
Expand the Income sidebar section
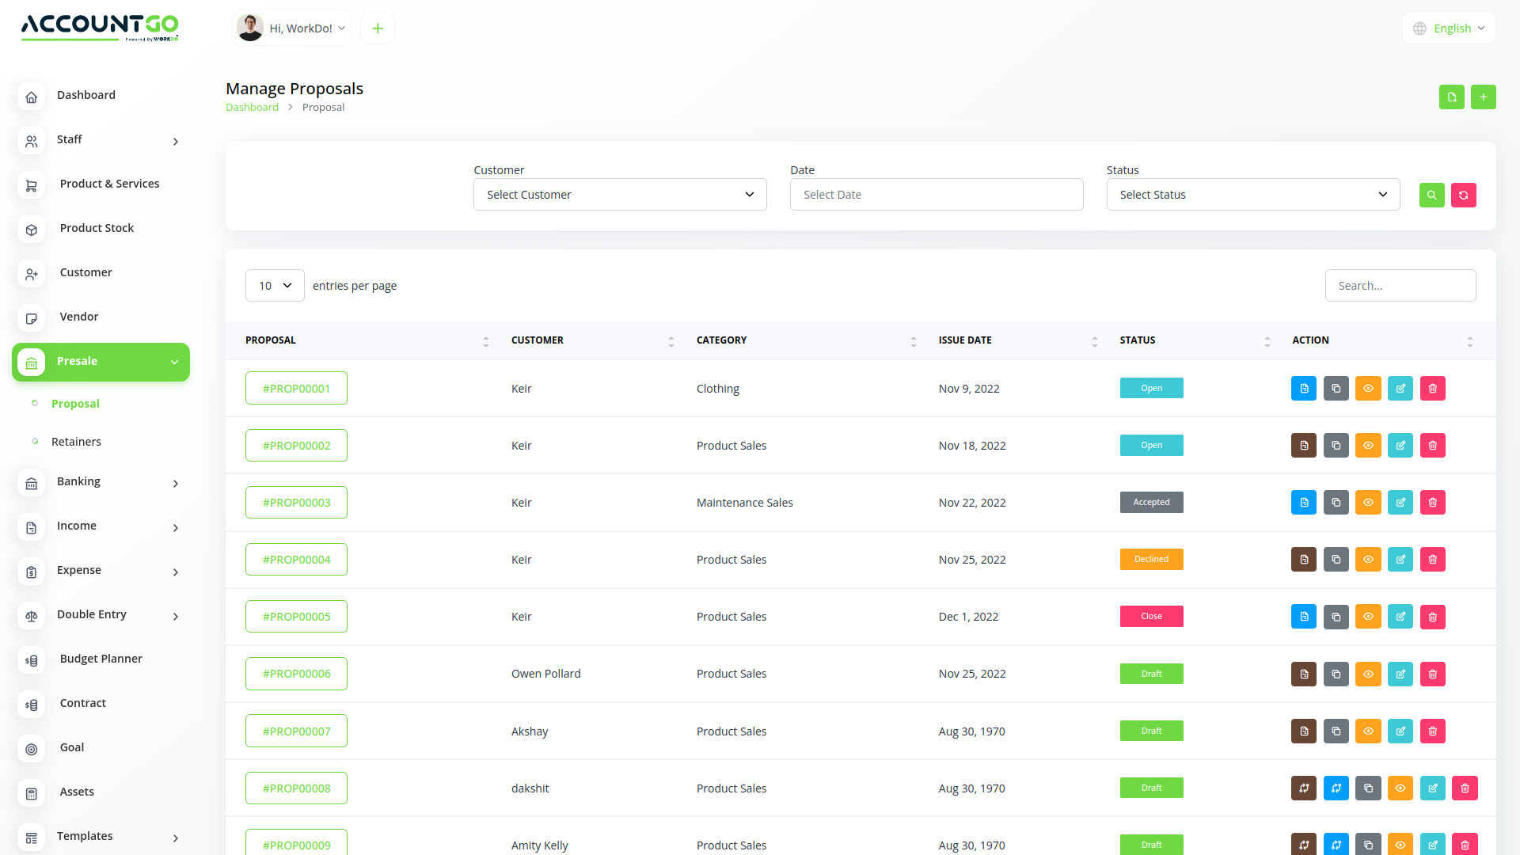(76, 525)
